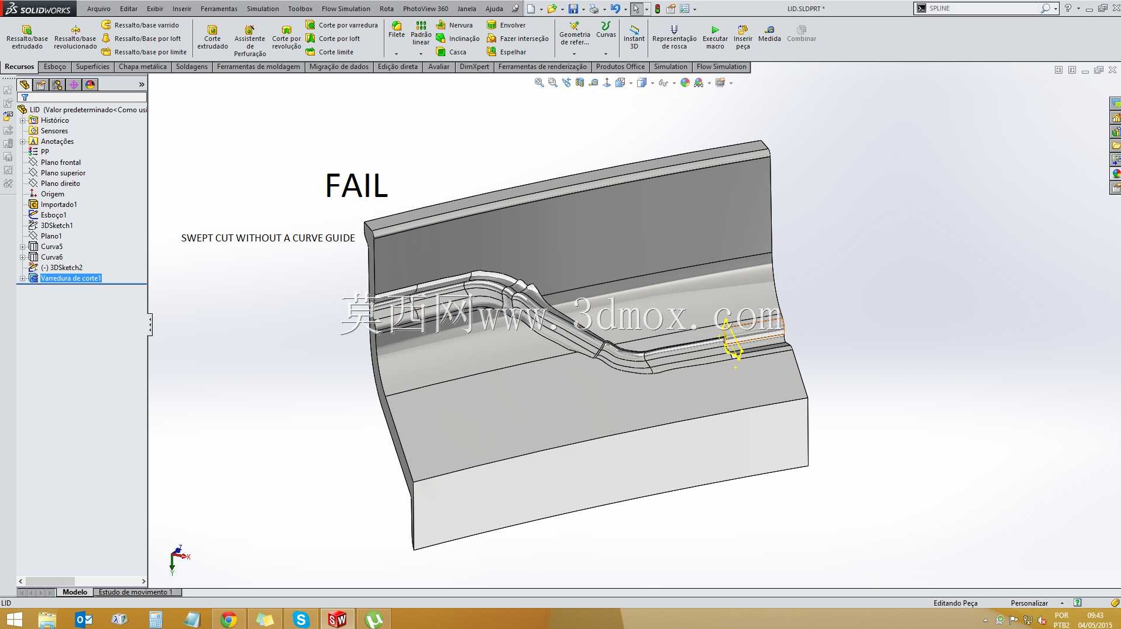Select the Ressalto/base extrudado tool
1121x629 pixels.
click(x=27, y=37)
